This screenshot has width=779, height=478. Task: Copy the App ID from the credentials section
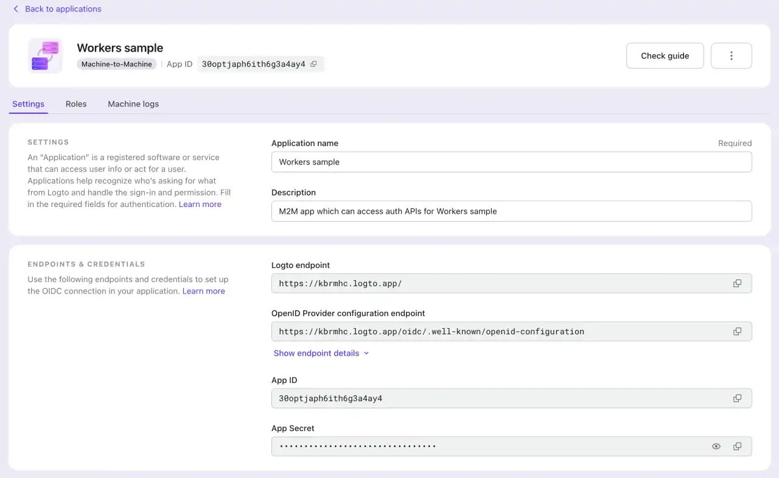pos(737,398)
